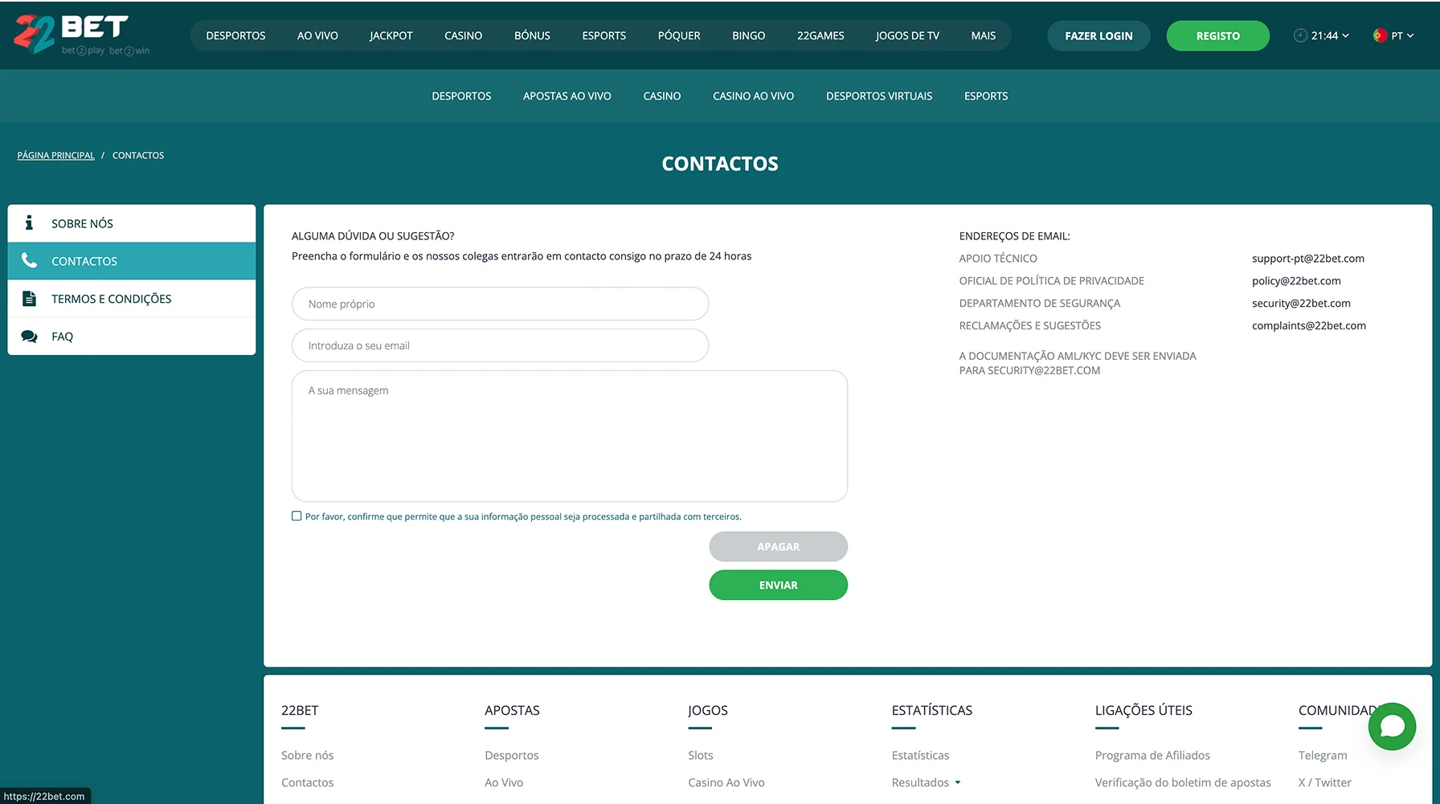Click the Registo button
This screenshot has width=1440, height=804.
click(1217, 35)
